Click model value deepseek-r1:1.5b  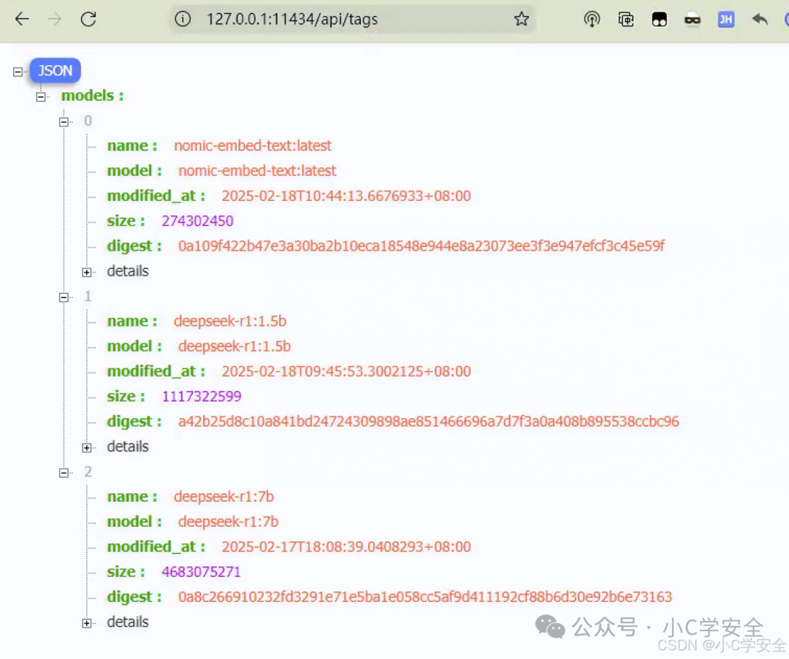pos(235,346)
